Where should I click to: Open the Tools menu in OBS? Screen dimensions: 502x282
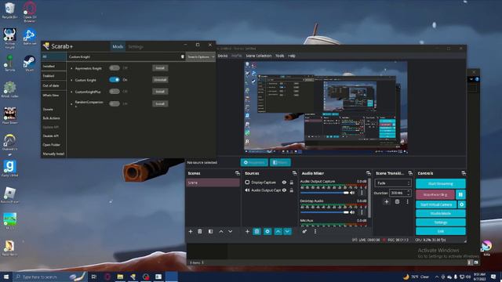click(279, 56)
